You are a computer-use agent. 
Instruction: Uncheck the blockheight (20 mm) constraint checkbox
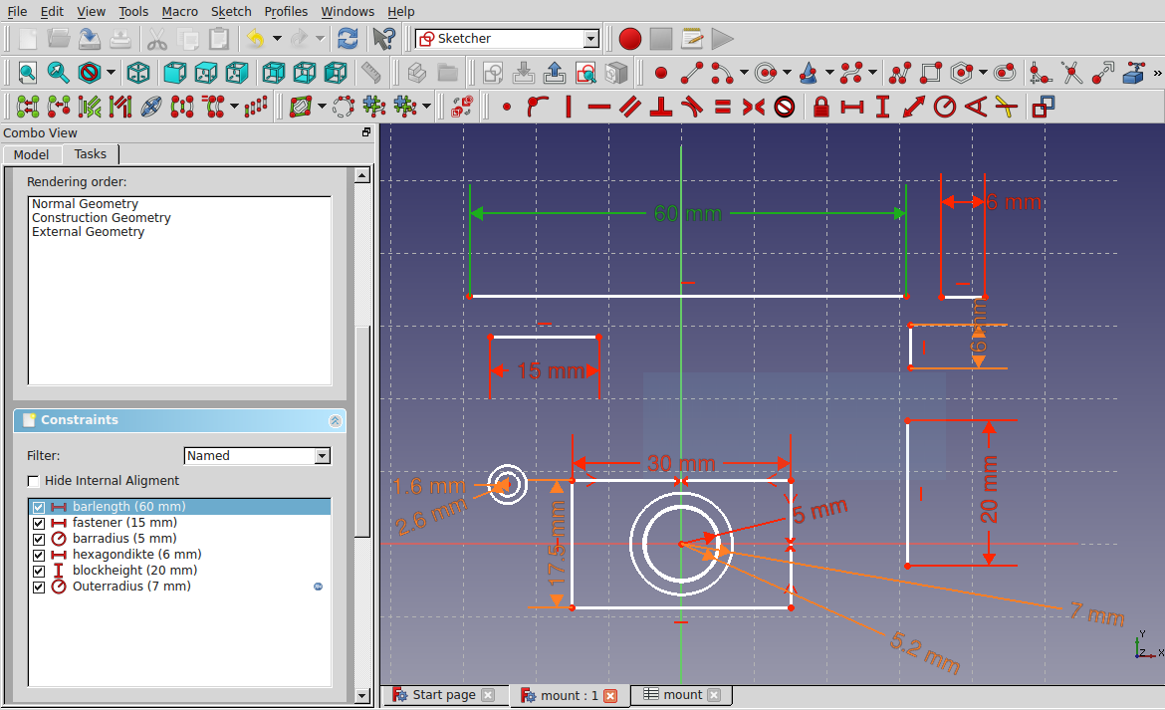[x=39, y=571]
